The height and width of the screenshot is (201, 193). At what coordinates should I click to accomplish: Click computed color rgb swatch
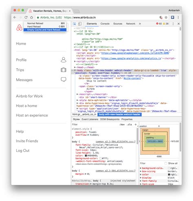click(169, 175)
